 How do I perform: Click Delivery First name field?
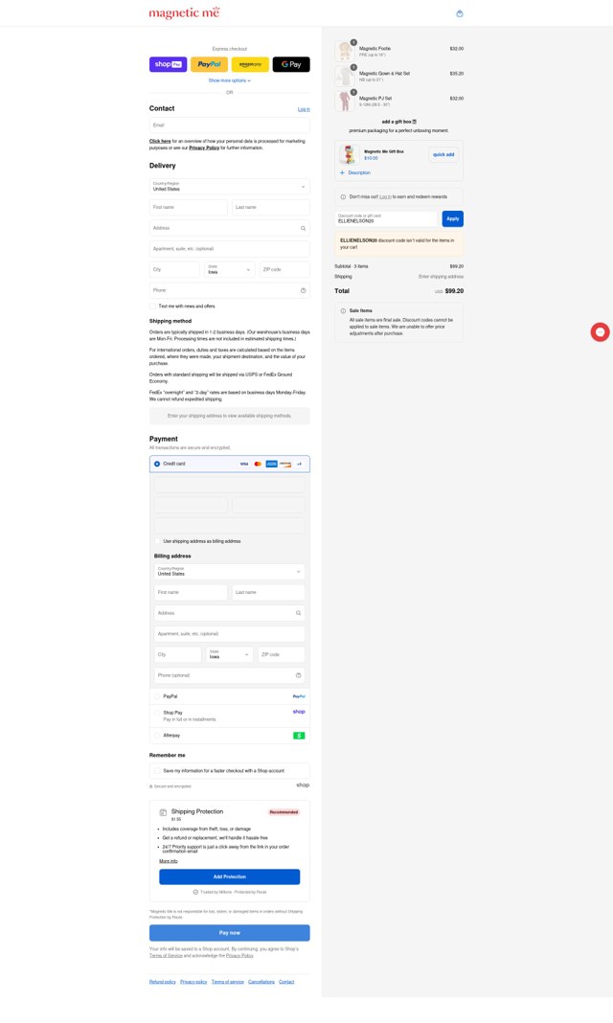click(189, 208)
